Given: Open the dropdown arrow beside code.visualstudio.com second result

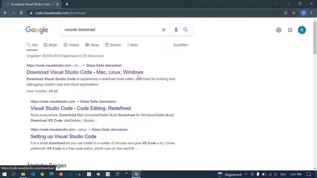Looking at the screenshot, I should point(78,101).
